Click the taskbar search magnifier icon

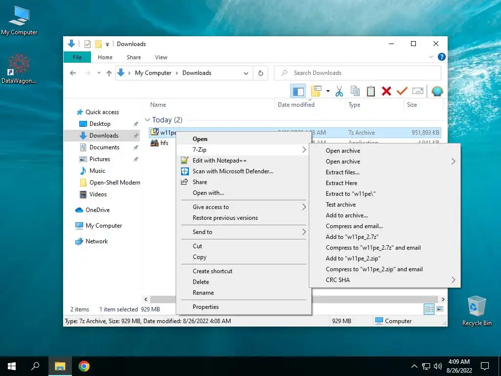(x=35, y=366)
